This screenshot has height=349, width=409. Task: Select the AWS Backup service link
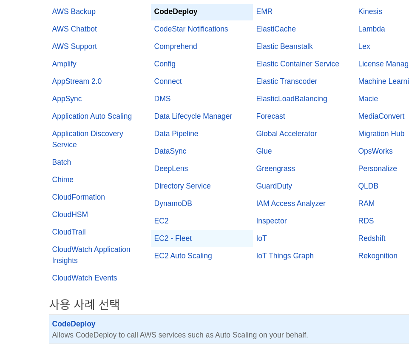pos(74,11)
